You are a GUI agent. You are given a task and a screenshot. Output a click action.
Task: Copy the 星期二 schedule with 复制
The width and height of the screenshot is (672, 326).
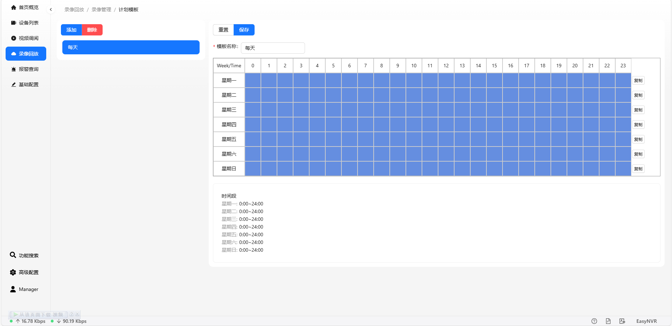coord(638,95)
